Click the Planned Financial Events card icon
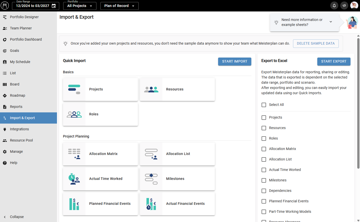The height and width of the screenshot is (222, 360). pos(74,204)
